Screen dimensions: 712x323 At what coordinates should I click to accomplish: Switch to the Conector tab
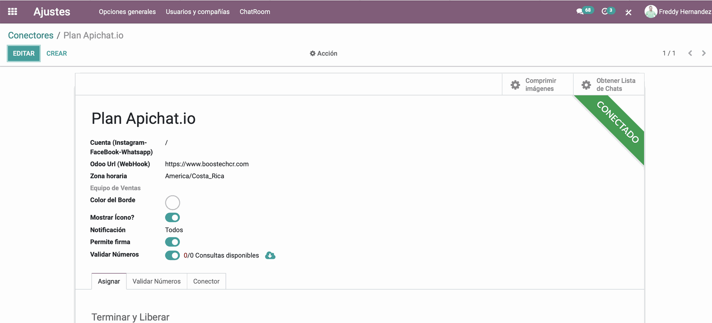(x=206, y=282)
